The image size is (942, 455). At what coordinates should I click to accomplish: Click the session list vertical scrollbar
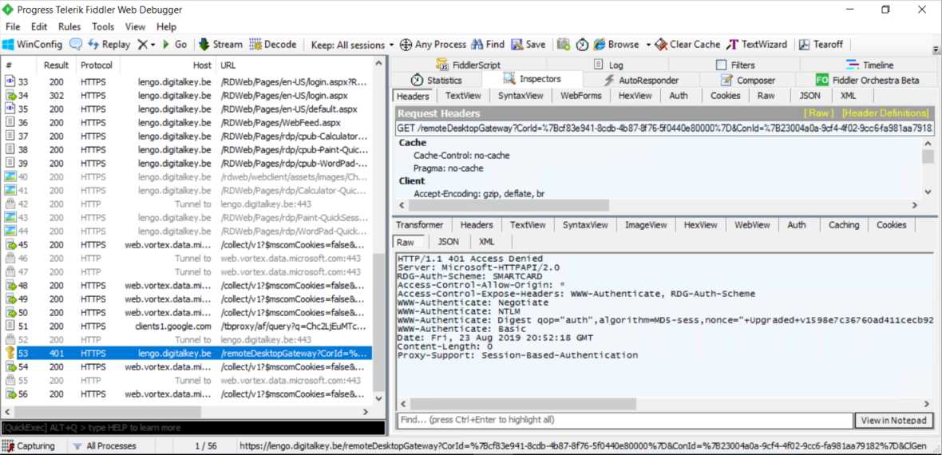[378, 322]
